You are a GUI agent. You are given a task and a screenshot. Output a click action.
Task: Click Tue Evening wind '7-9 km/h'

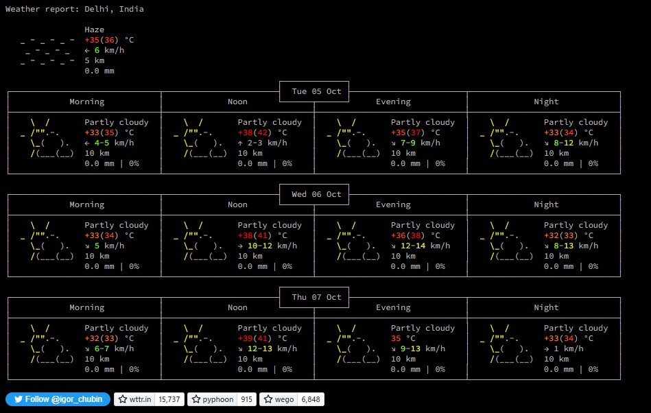click(x=421, y=143)
